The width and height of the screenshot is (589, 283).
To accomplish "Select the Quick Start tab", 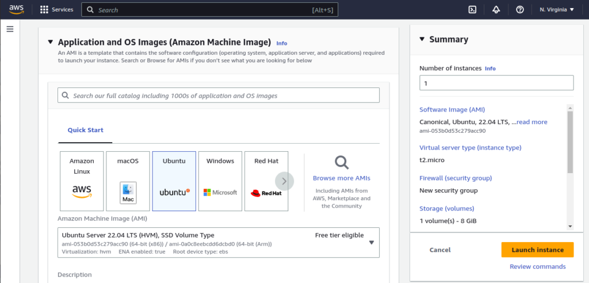I will click(x=85, y=130).
